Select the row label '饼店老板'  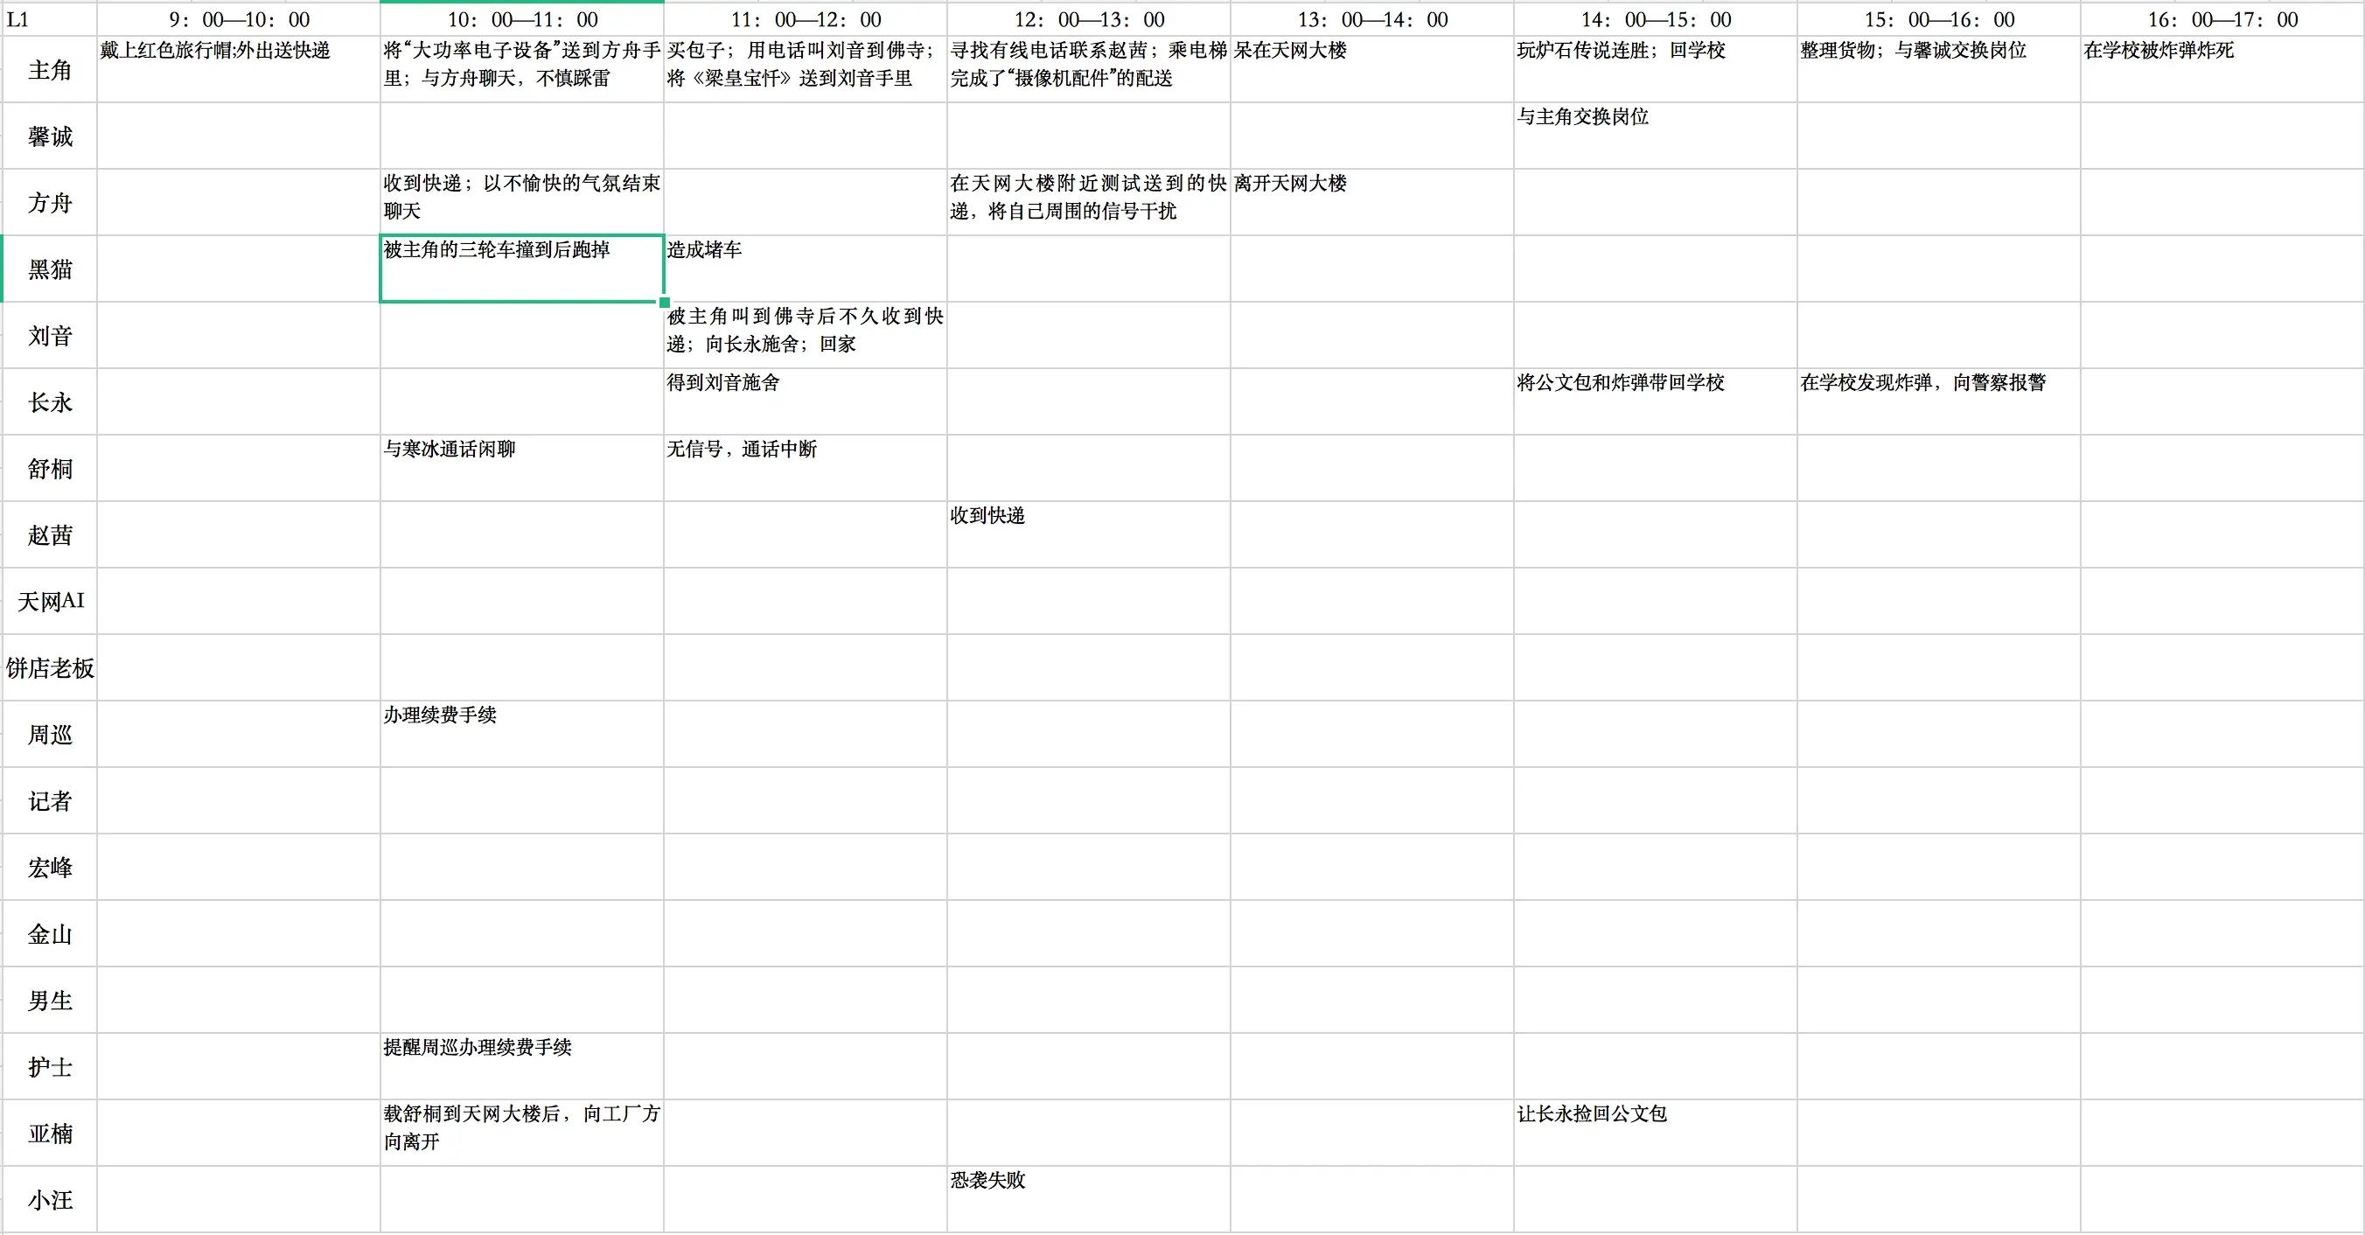pos(50,667)
